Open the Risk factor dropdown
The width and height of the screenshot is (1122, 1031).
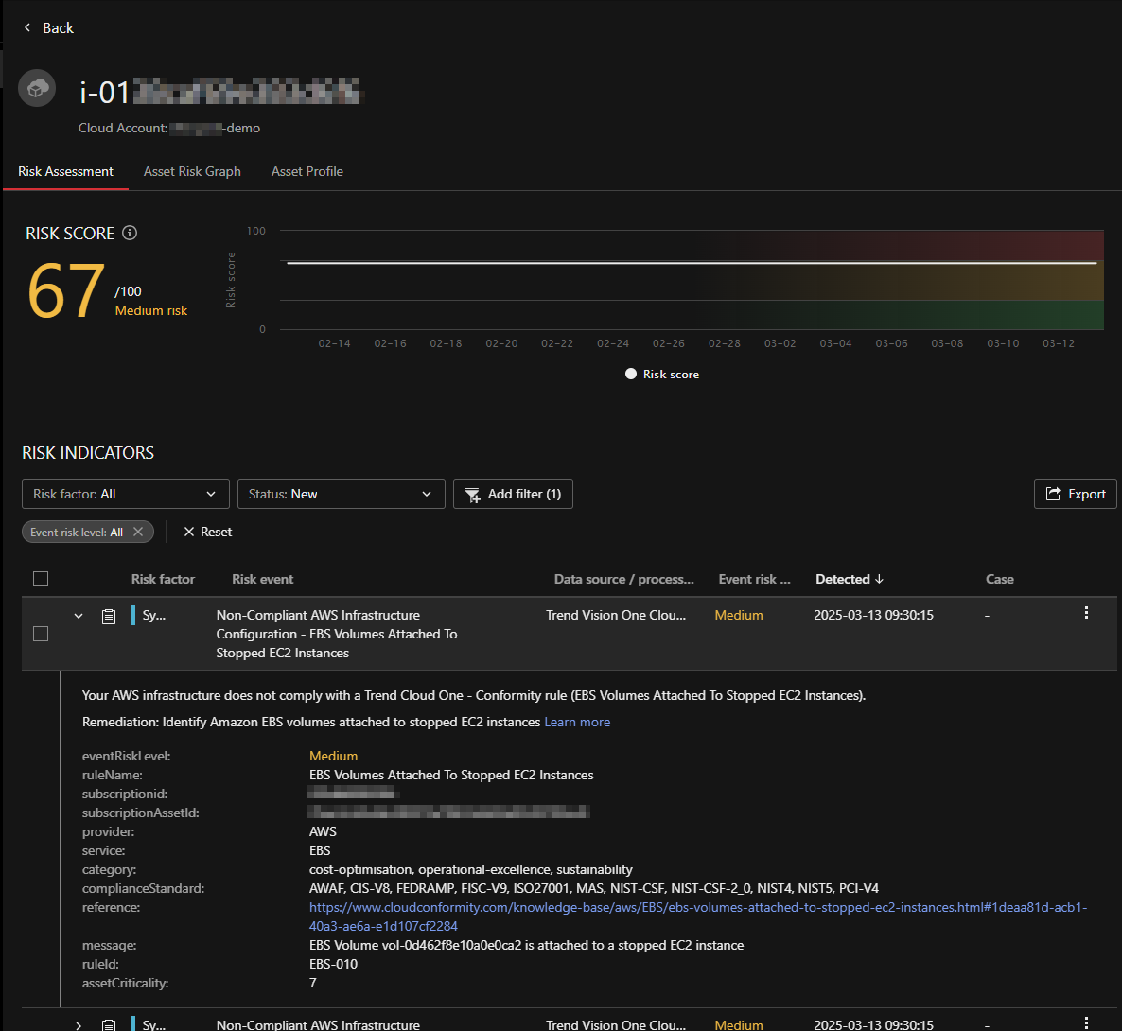pyautogui.click(x=125, y=494)
